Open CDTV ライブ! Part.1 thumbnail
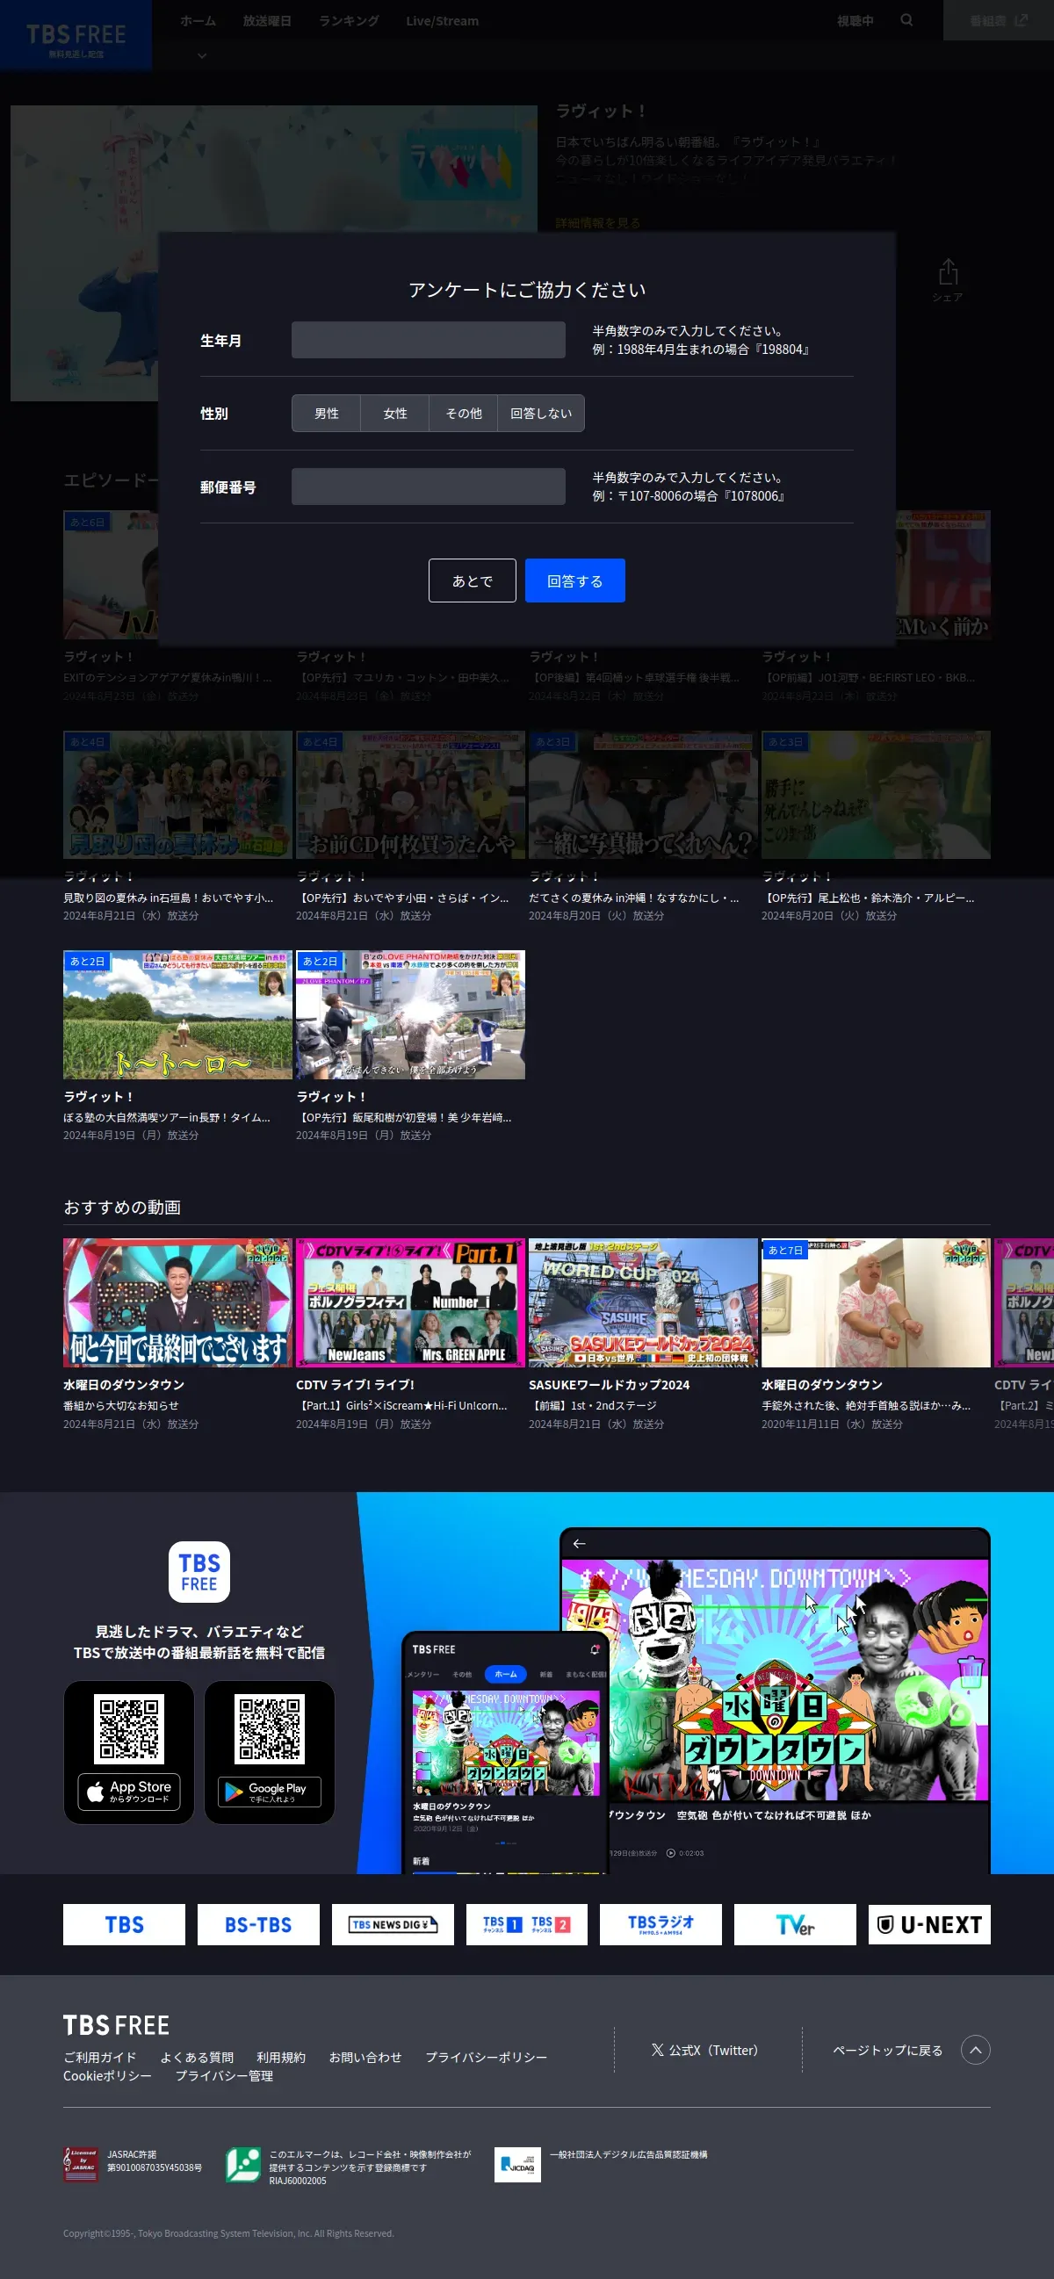This screenshot has width=1054, height=2279. pyautogui.click(x=411, y=1302)
